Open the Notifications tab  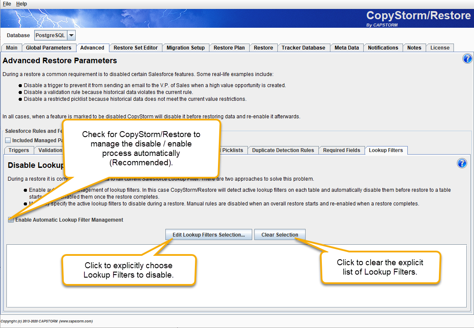(383, 48)
